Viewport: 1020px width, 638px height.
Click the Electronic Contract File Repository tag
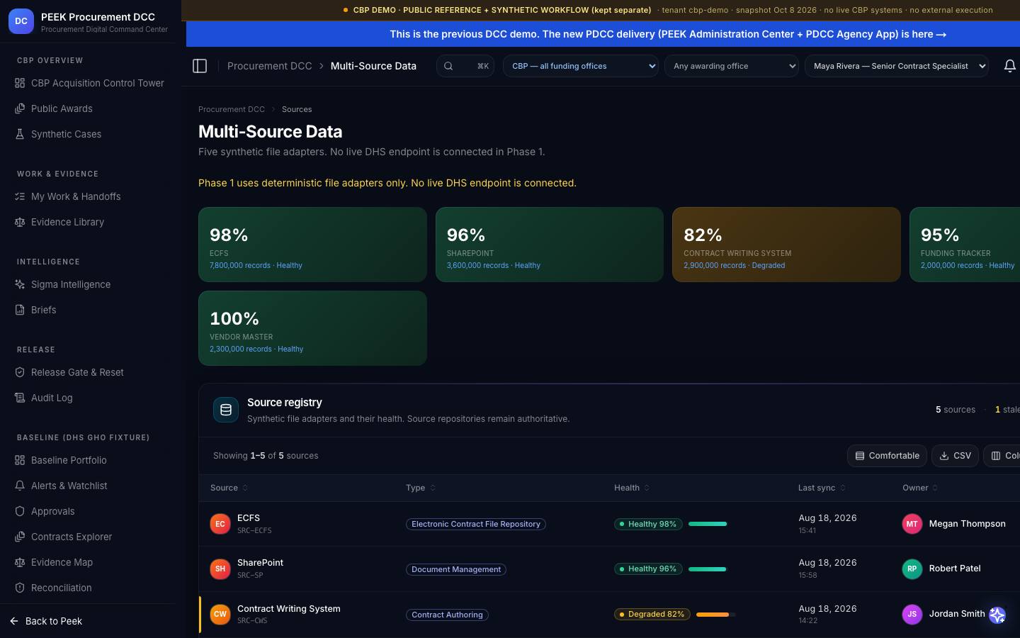[476, 524]
